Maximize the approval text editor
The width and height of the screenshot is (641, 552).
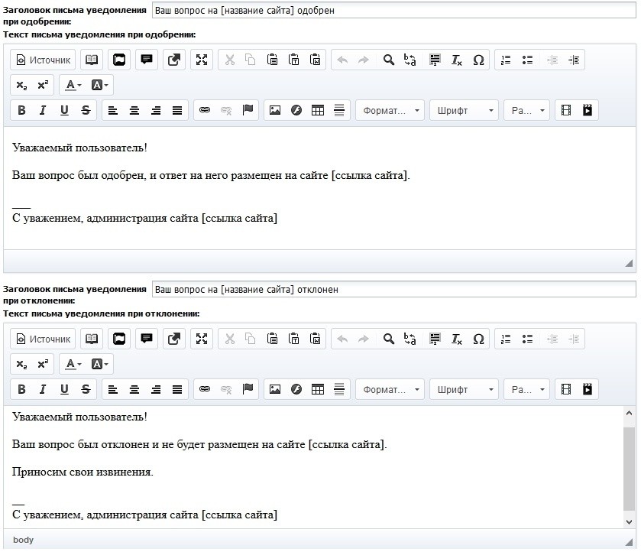tap(201, 60)
